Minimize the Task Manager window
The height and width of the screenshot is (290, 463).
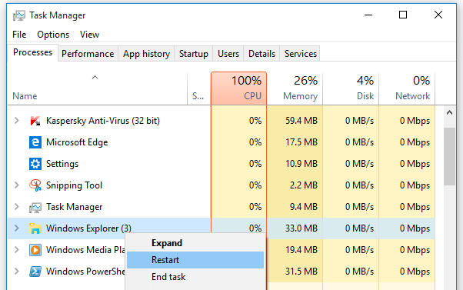coord(368,15)
